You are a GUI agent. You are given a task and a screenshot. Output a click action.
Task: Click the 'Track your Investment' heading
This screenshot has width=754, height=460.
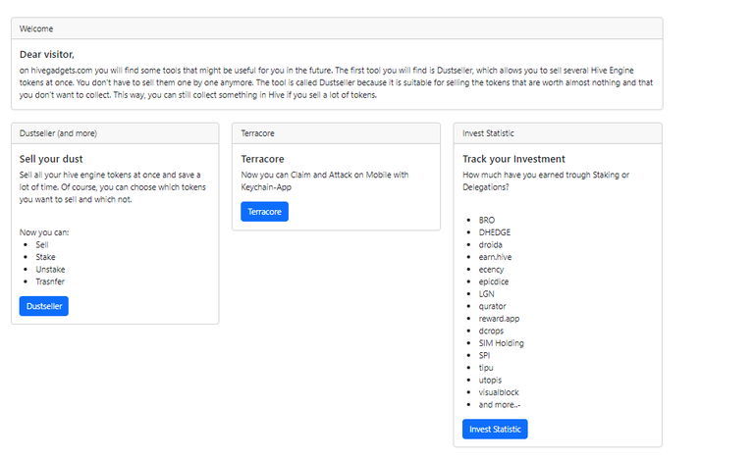pos(513,159)
